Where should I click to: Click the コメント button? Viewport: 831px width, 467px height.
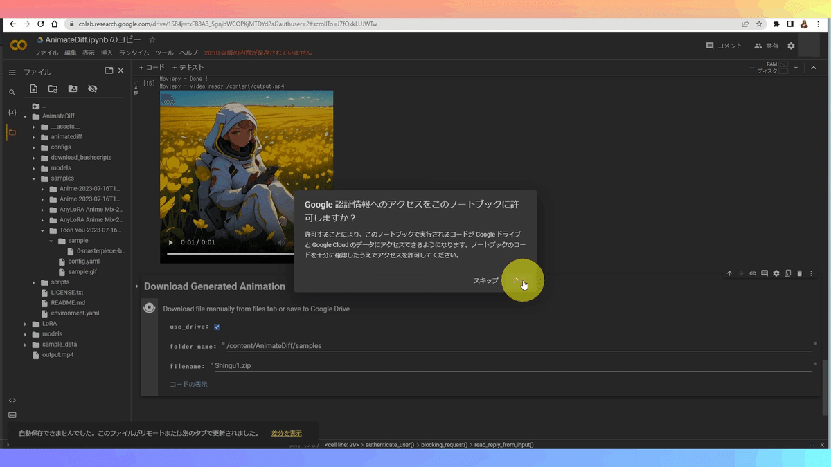coord(724,46)
